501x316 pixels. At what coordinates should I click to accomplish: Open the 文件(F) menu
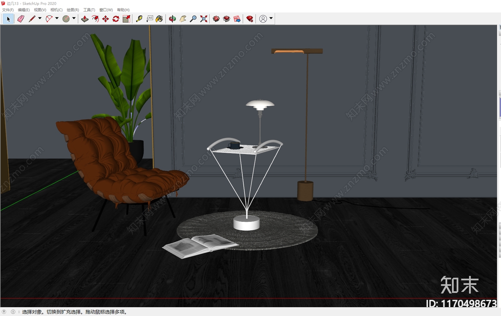pos(8,10)
